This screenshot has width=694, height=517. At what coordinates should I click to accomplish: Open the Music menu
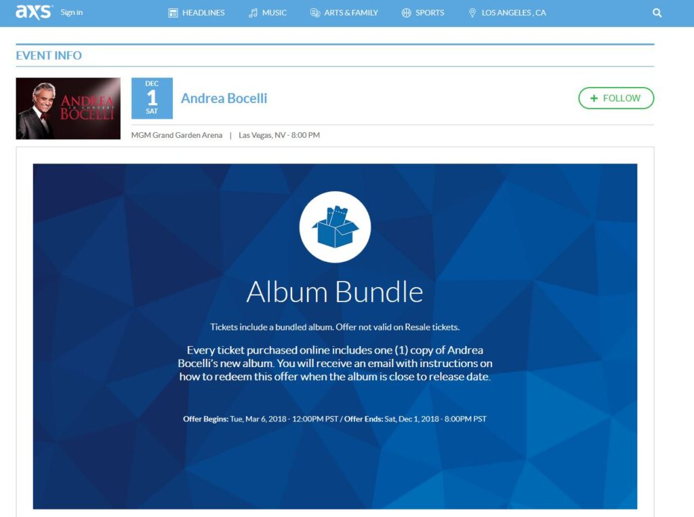point(268,13)
